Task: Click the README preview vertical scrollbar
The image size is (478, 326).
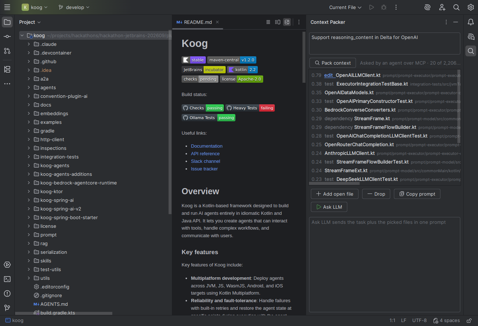Action: click(304, 57)
